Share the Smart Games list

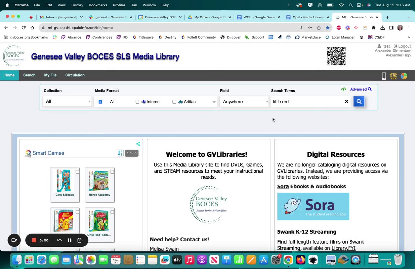pyautogui.click(x=138, y=144)
